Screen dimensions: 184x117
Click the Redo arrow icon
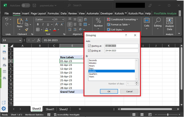coord(7,24)
